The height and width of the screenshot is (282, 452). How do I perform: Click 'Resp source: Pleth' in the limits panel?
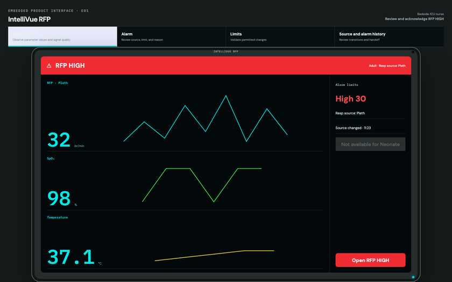tap(350, 113)
